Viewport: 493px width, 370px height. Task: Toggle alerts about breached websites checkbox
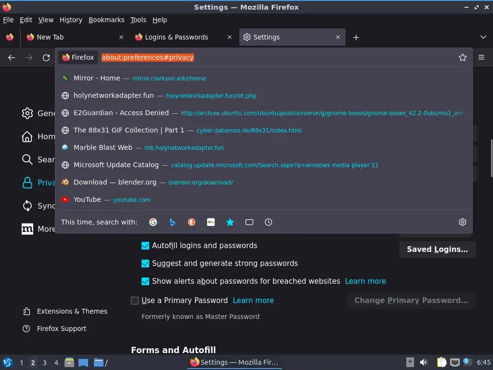(x=145, y=281)
